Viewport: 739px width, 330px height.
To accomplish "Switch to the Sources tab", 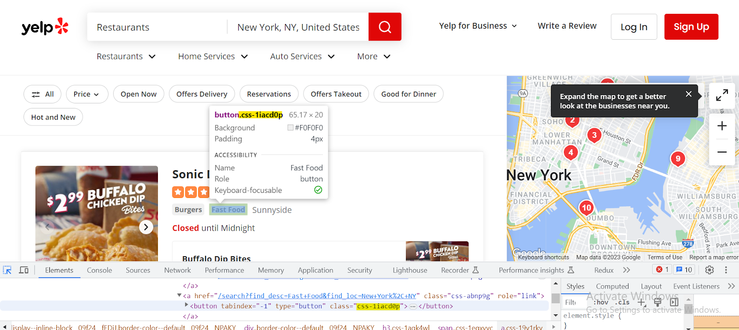I will pyautogui.click(x=138, y=270).
